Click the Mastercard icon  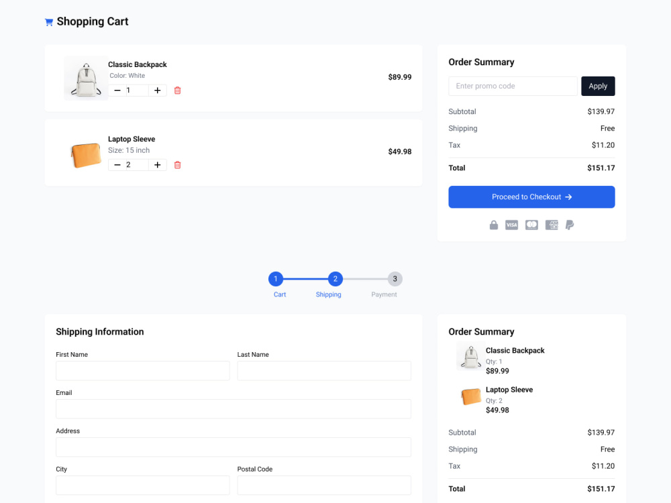(531, 225)
